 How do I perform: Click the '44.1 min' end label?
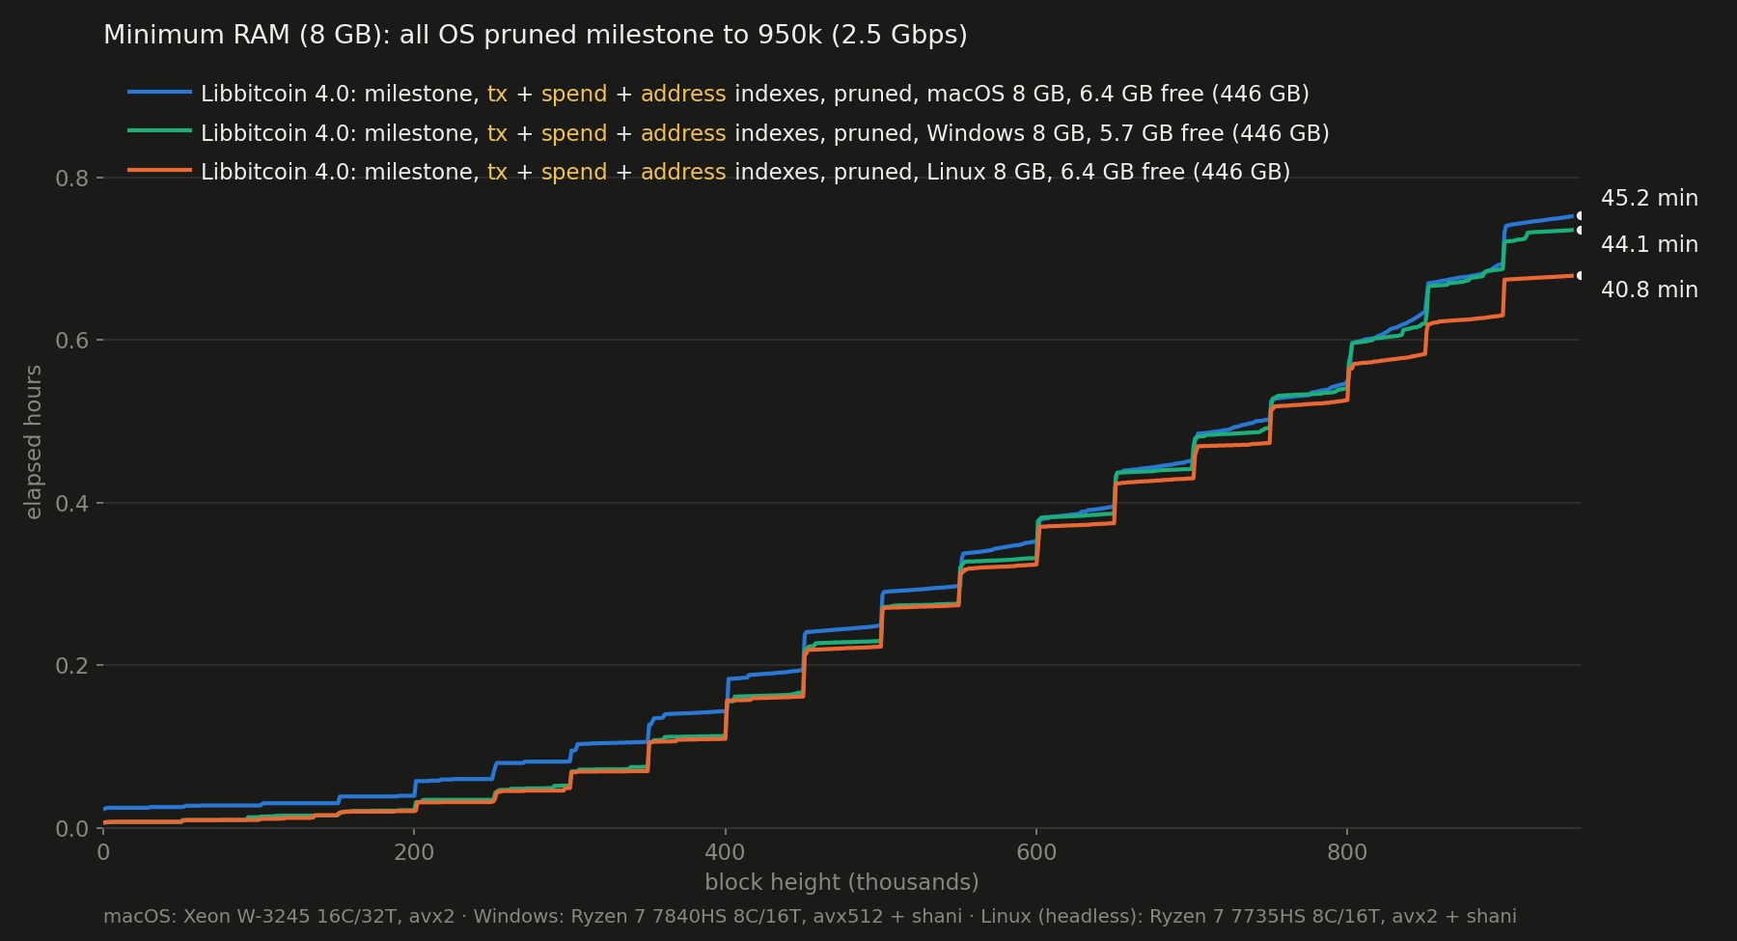[x=1649, y=245]
